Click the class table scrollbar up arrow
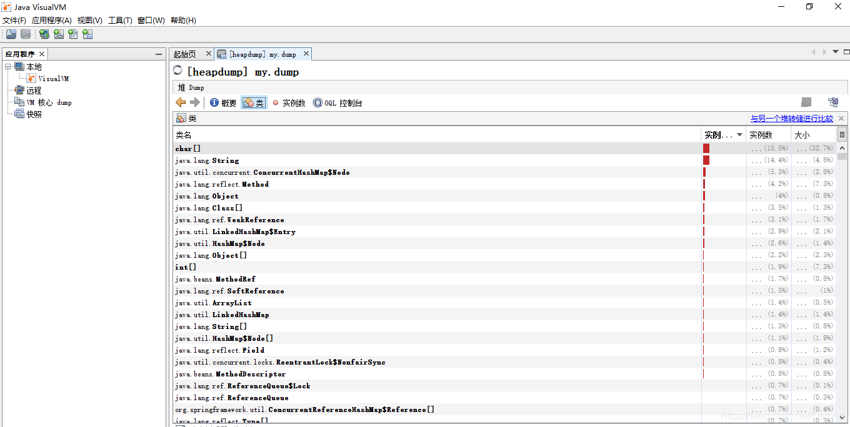 pos(842,148)
